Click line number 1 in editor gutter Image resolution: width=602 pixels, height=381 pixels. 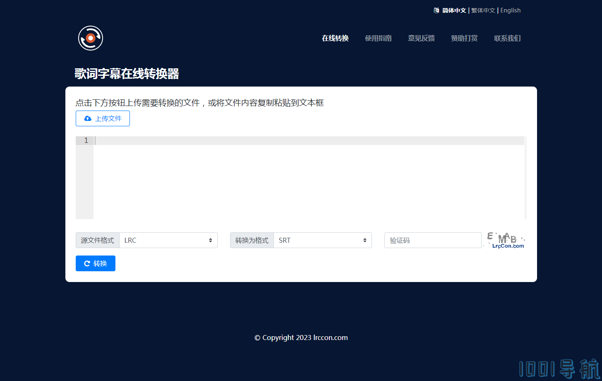tap(86, 140)
